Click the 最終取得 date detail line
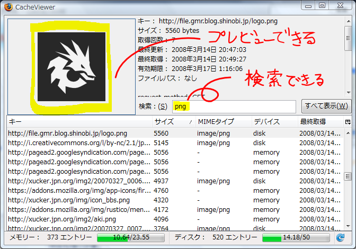356x249 pixels. click(192, 59)
